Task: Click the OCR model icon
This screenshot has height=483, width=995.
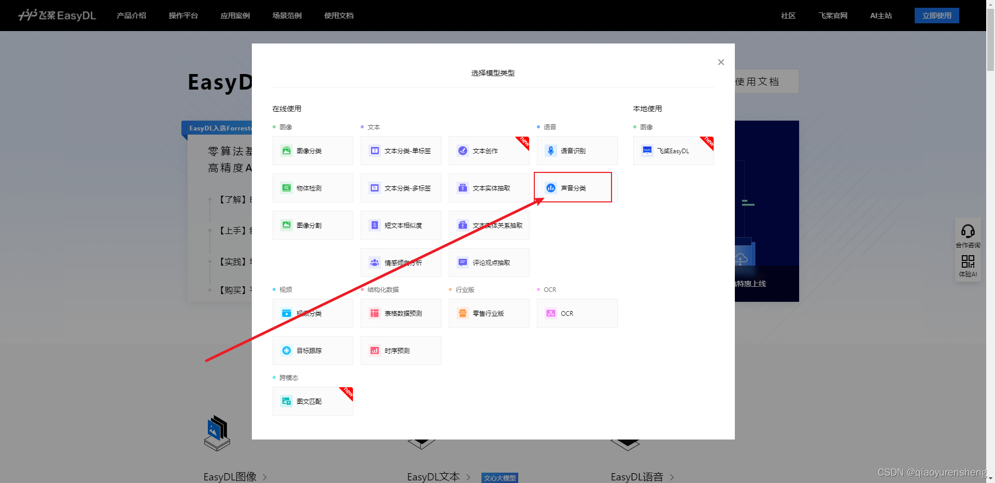Action: pos(551,313)
